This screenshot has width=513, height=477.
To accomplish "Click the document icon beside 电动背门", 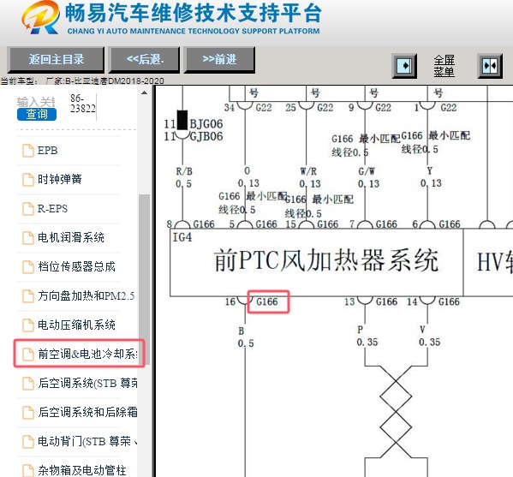I will [x=28, y=441].
